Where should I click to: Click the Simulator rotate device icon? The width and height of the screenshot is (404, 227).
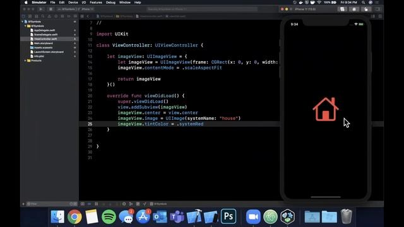click(366, 9)
